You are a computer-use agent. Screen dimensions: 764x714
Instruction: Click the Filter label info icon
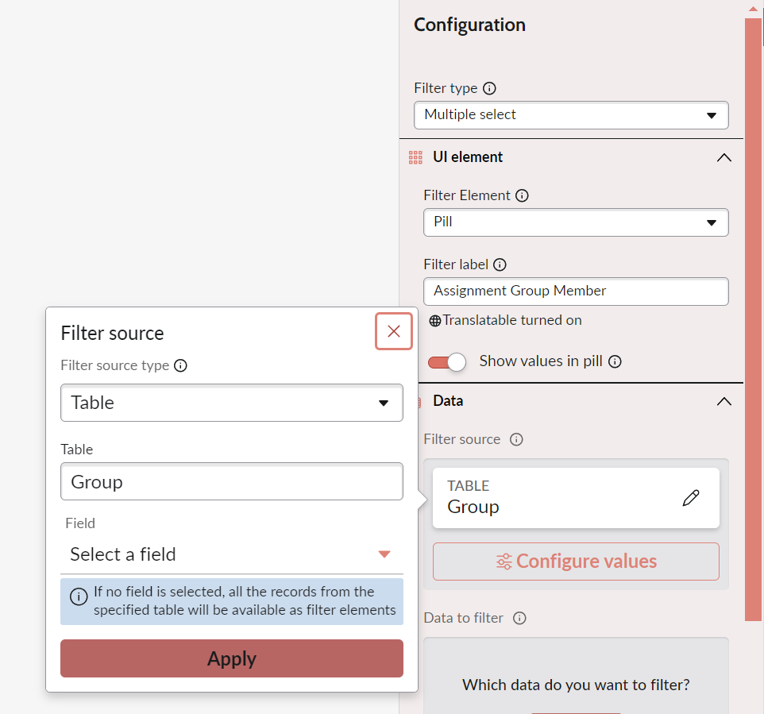[x=500, y=264]
